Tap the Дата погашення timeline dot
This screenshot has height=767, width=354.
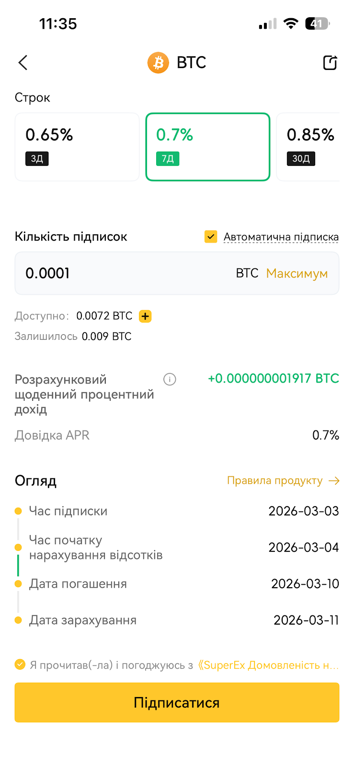(x=18, y=584)
